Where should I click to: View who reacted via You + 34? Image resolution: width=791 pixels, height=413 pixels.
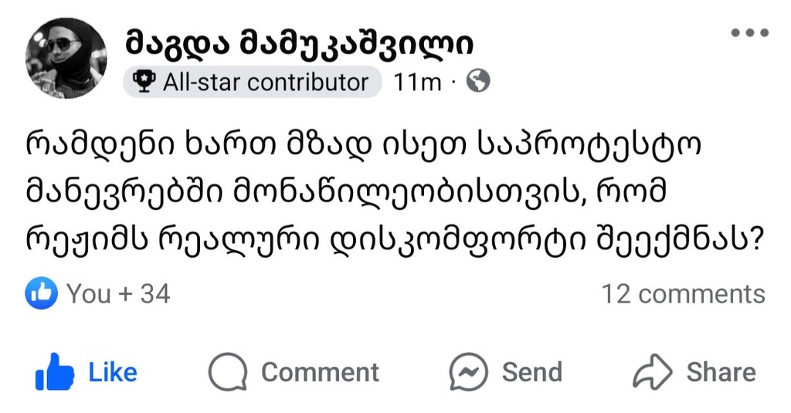(118, 294)
